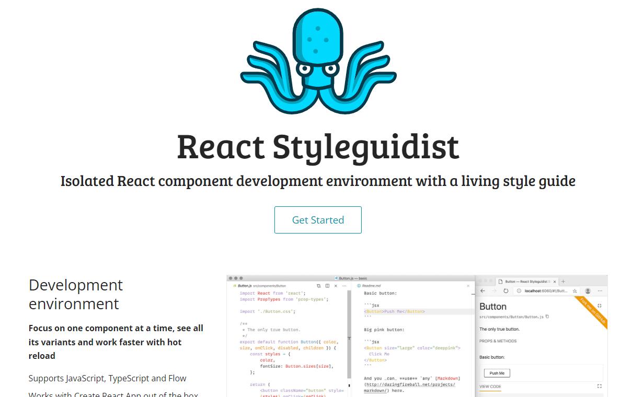
Task: Click the 'Big pink button:' line in Readme editor
Action: 384,330
